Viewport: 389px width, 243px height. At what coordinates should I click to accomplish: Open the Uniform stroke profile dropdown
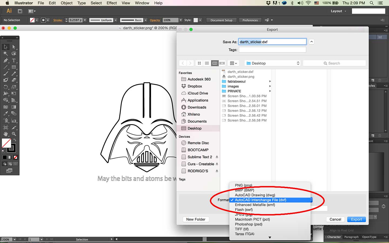tap(116, 20)
